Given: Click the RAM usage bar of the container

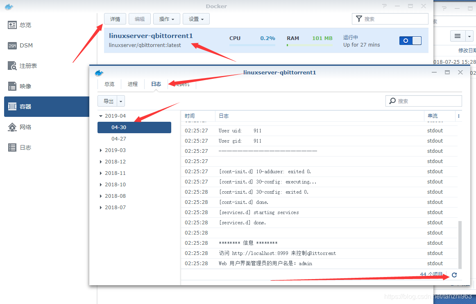Looking at the screenshot, I should coord(310,45).
